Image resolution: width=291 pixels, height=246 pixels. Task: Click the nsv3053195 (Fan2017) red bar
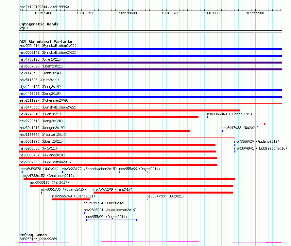[x=131, y=186]
